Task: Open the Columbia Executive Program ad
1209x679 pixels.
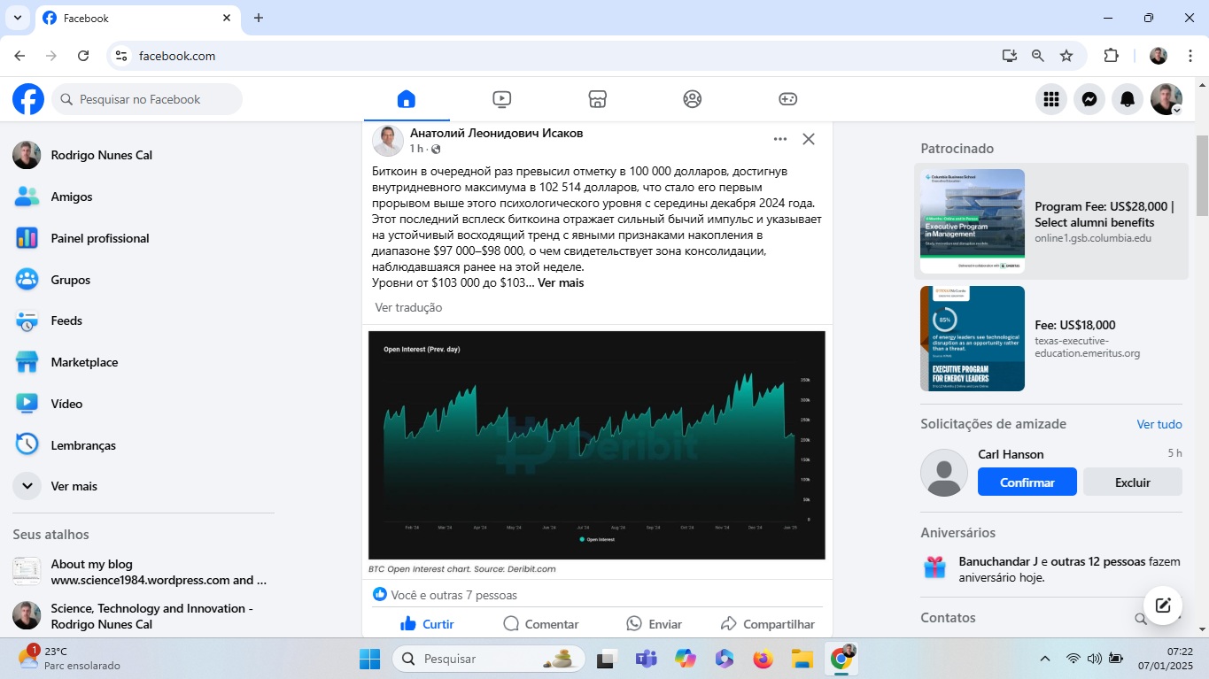Action: (x=1051, y=221)
